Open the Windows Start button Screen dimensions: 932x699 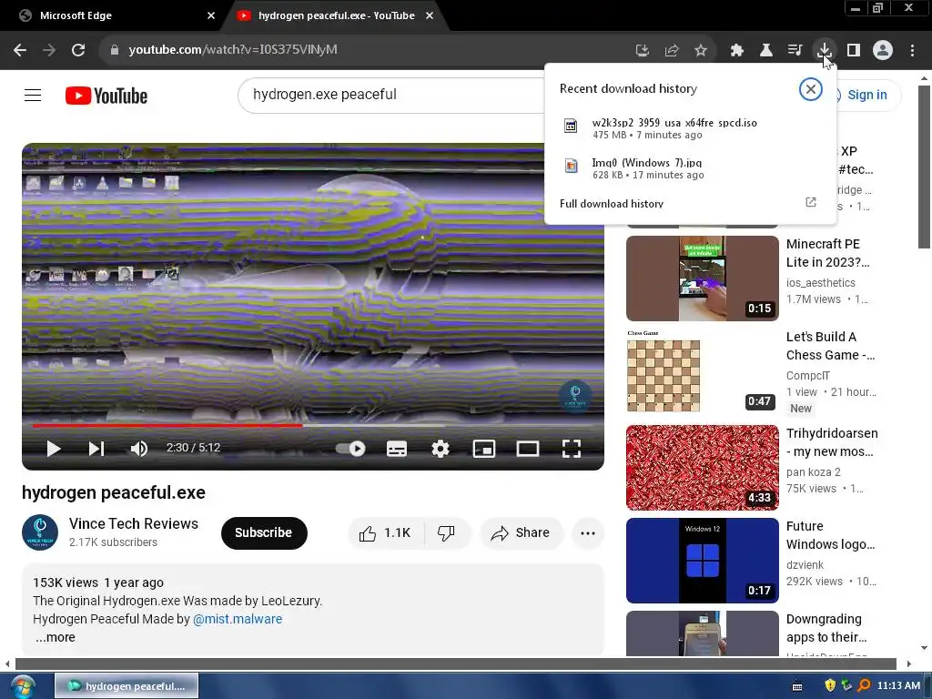(22, 687)
